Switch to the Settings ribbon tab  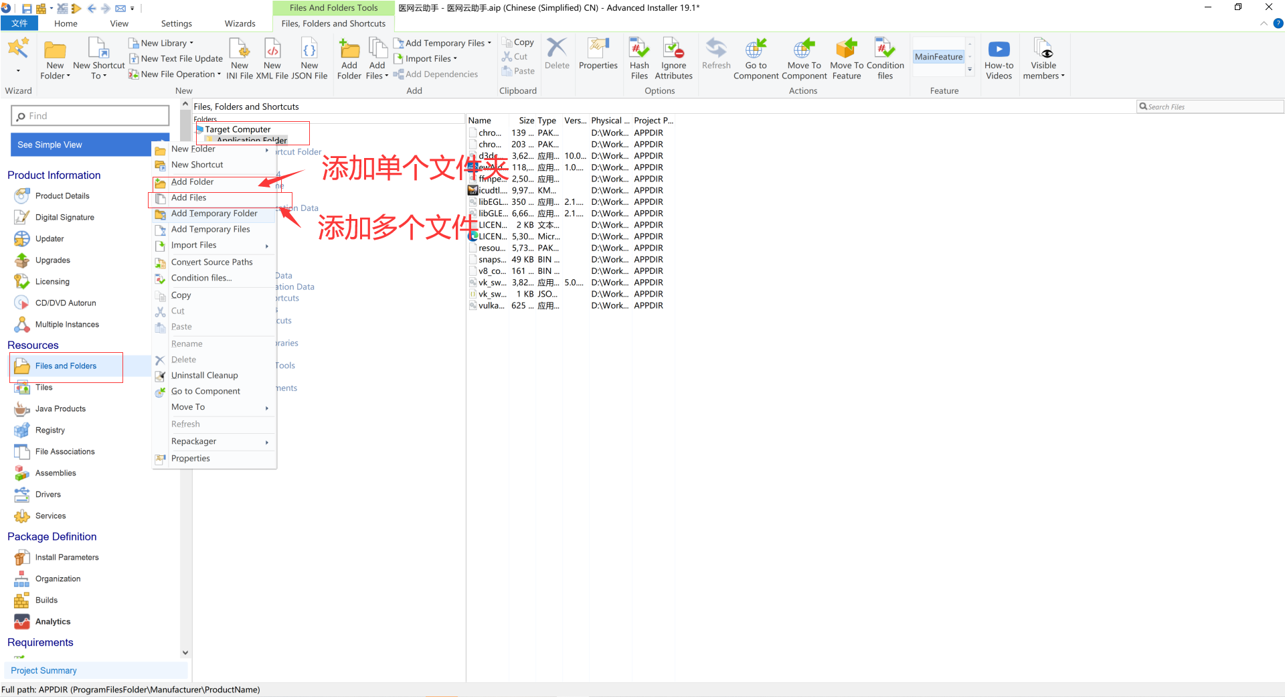pyautogui.click(x=177, y=23)
